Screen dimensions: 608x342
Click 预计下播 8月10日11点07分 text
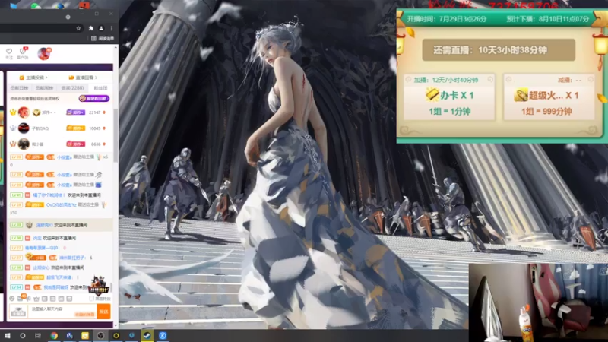[548, 19]
